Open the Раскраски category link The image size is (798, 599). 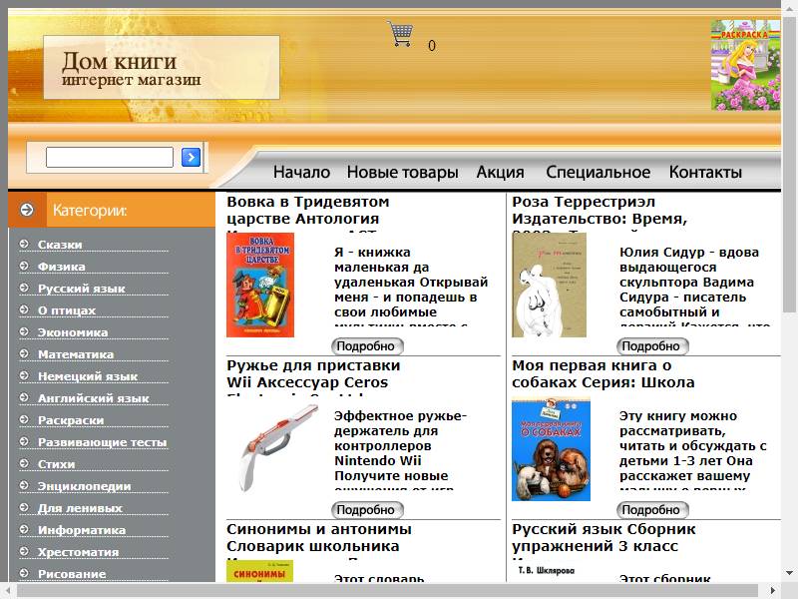tap(71, 419)
